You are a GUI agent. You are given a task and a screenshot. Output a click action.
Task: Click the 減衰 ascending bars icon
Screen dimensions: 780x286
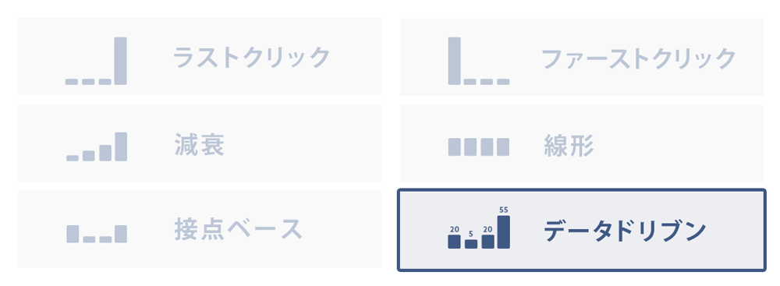point(97,147)
